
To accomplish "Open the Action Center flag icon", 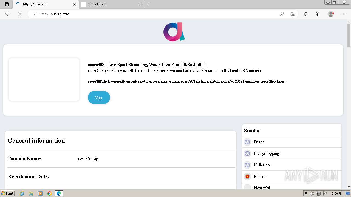I will 325,193.
